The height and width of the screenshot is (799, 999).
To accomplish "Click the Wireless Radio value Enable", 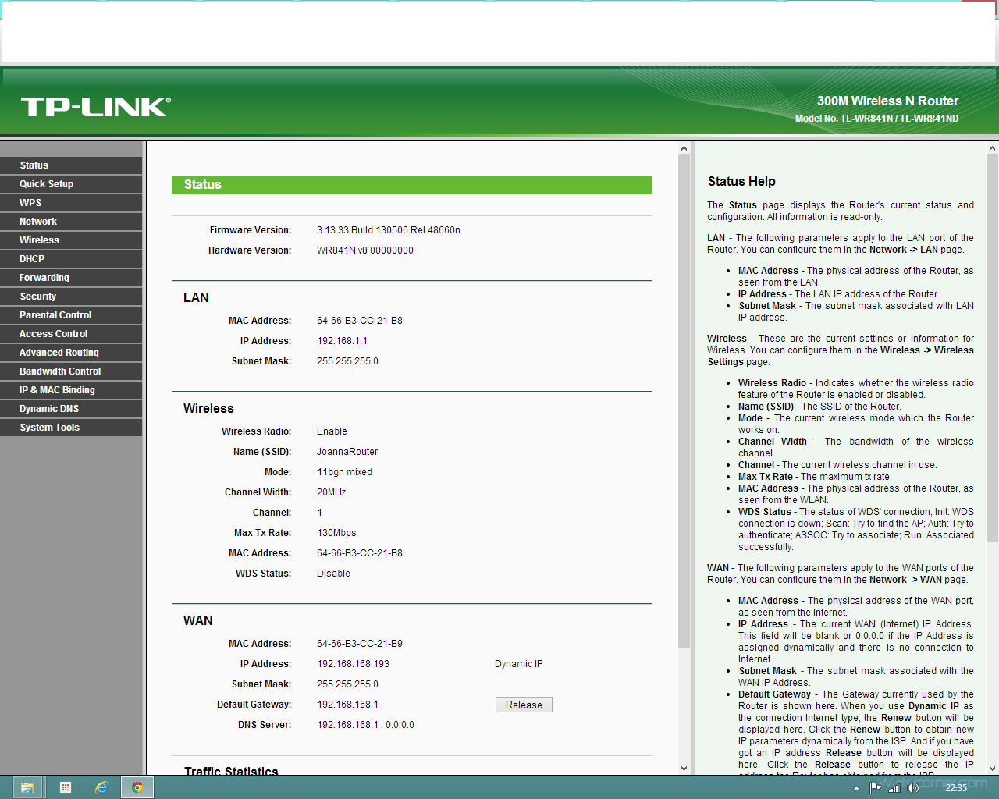I will [x=332, y=431].
